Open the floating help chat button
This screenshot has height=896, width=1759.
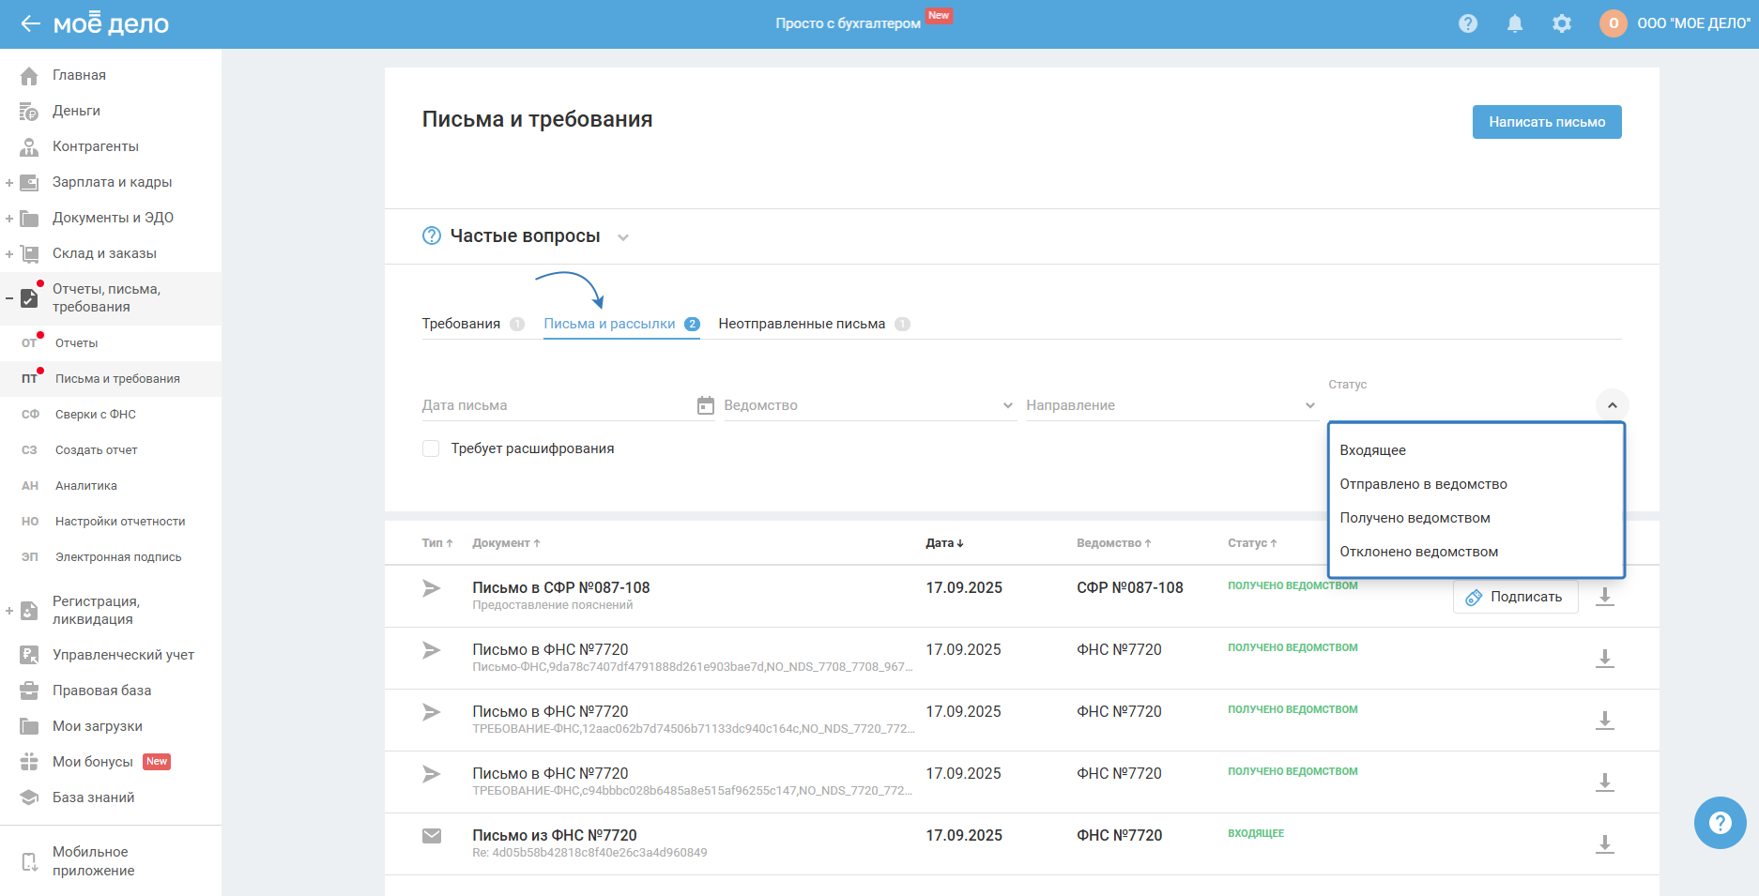point(1720,823)
